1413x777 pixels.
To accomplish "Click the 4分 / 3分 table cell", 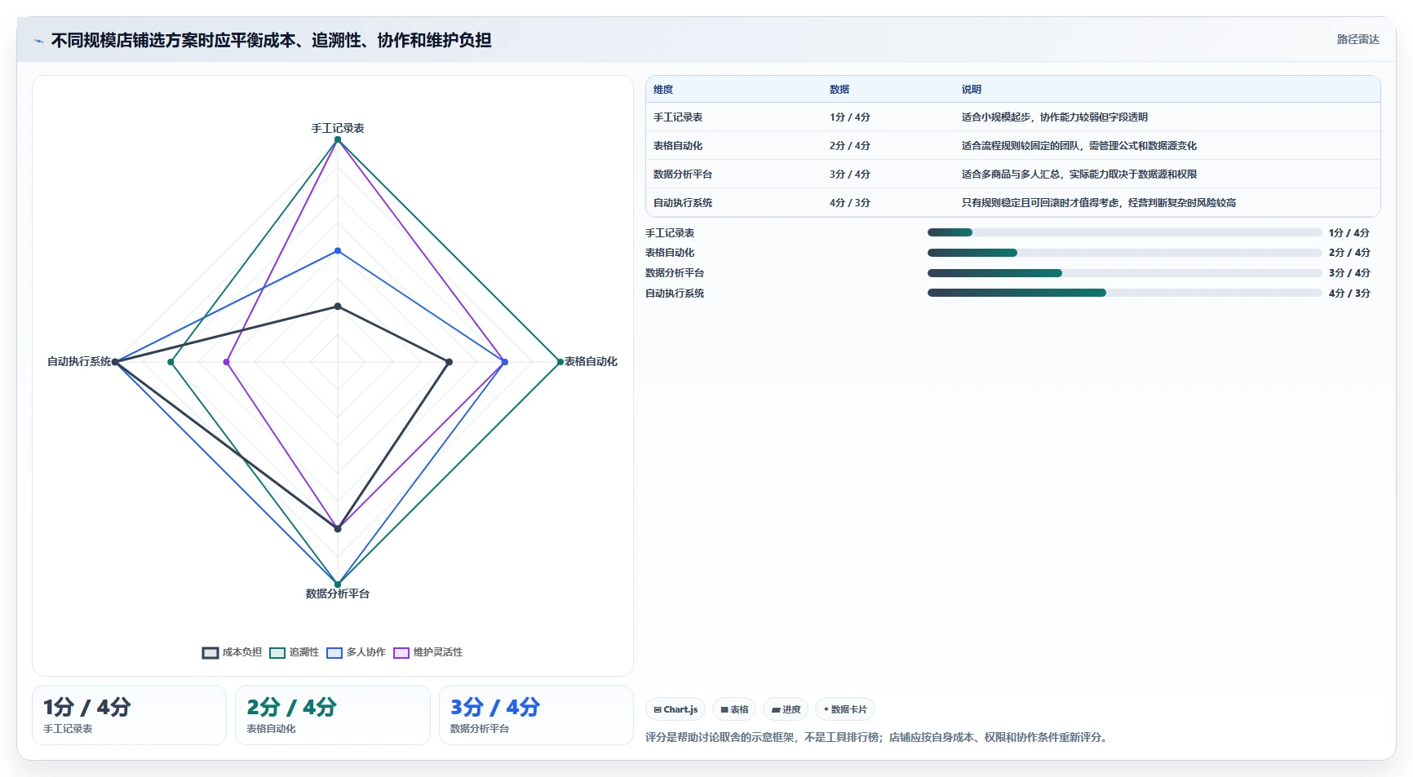I will [850, 203].
